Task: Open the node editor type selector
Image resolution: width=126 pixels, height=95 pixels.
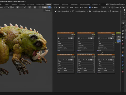Action: coord(55,7)
